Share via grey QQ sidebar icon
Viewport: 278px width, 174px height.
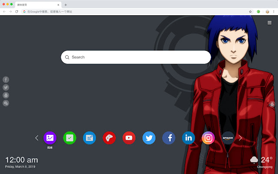coord(6,95)
